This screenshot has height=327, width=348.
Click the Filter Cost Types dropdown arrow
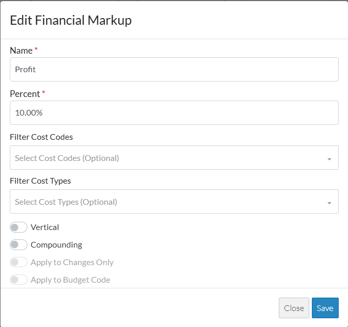(x=329, y=203)
